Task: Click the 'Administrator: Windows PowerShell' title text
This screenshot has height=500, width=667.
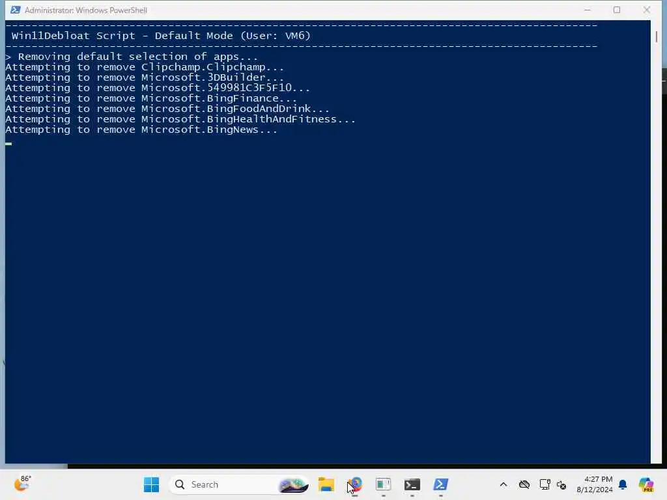Action: pyautogui.click(x=86, y=10)
